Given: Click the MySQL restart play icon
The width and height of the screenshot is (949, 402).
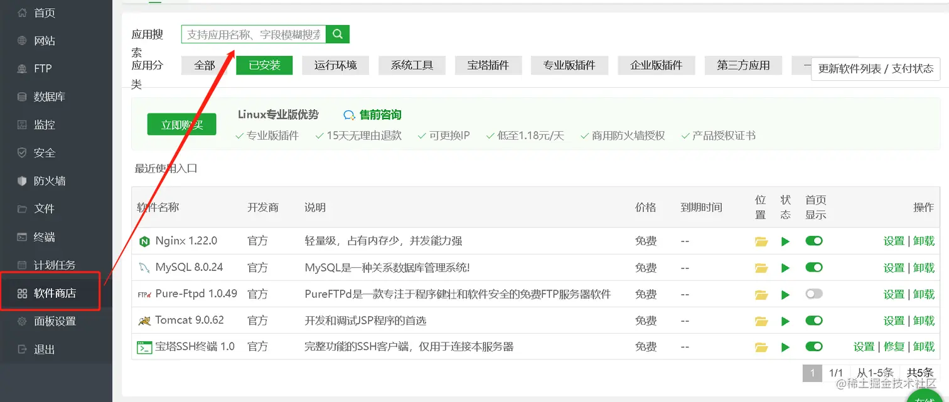Looking at the screenshot, I should click(x=785, y=267).
